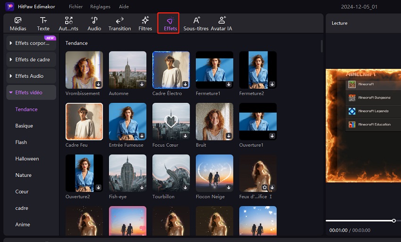Click the playback progress slider handle
The height and width of the screenshot is (242, 401).
click(x=394, y=220)
